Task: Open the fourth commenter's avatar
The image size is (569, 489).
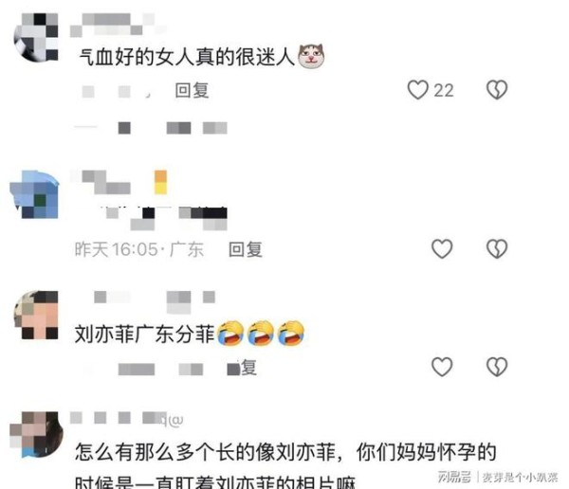Action: (x=36, y=435)
